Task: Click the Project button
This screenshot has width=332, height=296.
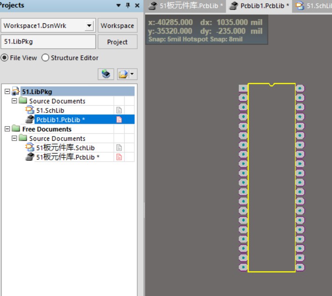Action: 118,42
